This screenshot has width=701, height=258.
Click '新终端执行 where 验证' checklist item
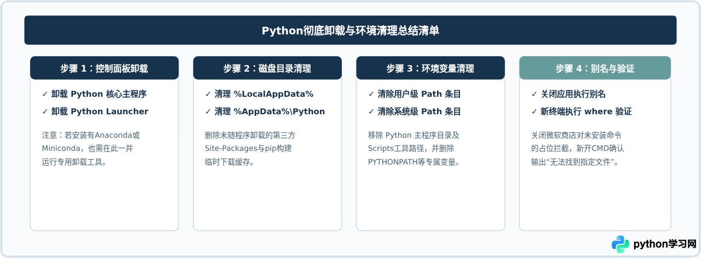click(582, 112)
